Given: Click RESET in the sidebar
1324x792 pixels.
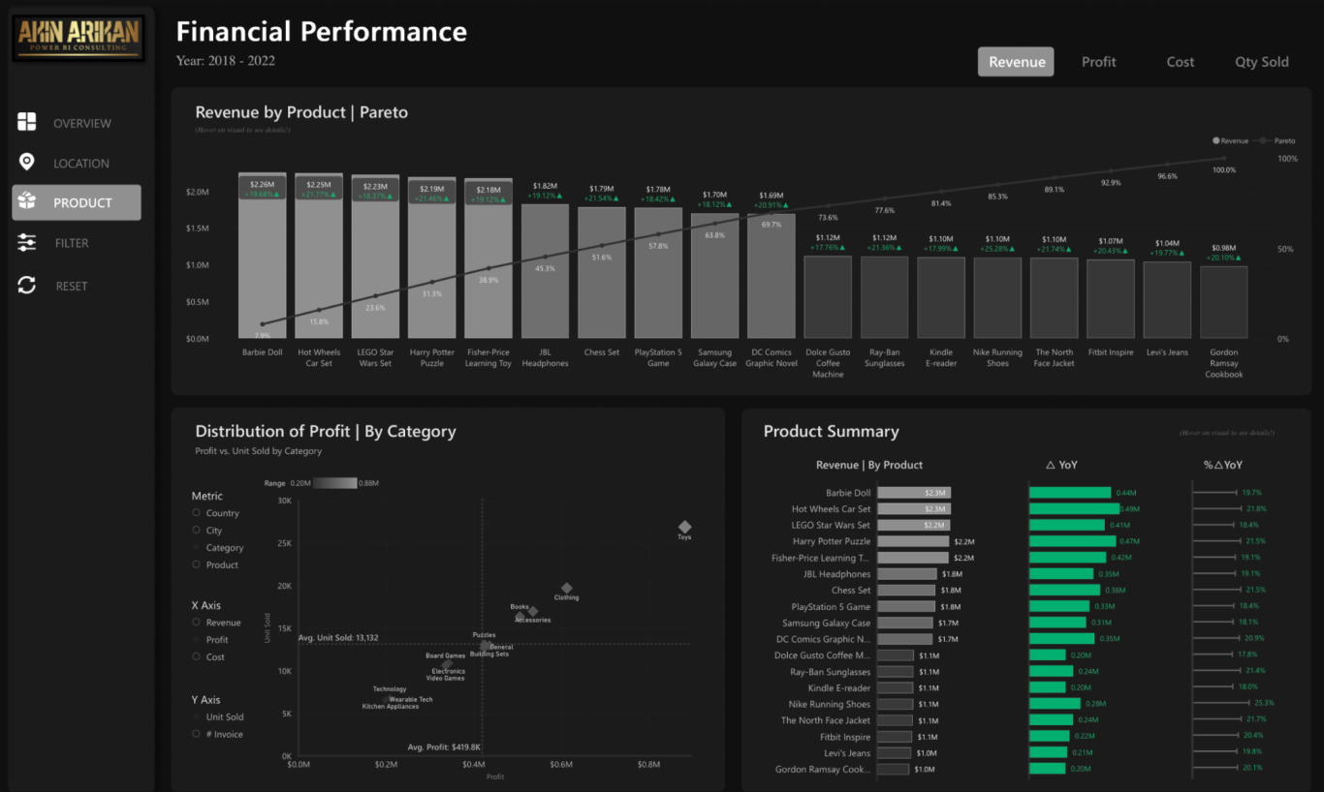Looking at the screenshot, I should 72,287.
